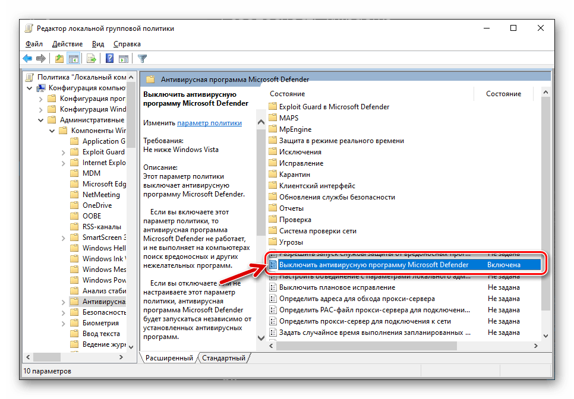Open Система проверки сети folder

(x=317, y=231)
